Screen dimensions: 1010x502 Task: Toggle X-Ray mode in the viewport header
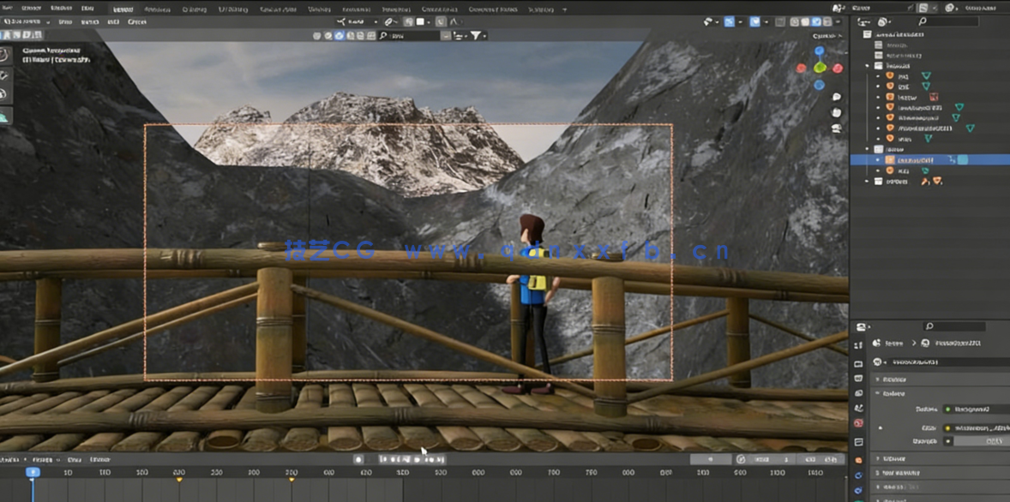click(x=779, y=23)
